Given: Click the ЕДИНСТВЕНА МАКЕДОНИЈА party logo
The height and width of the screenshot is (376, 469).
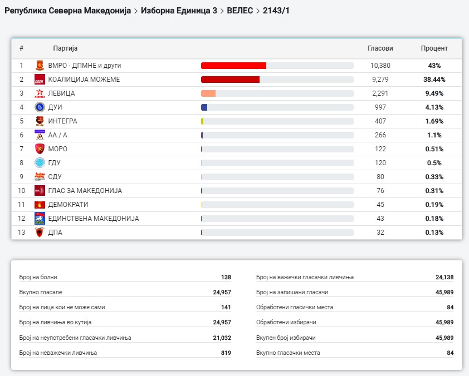Looking at the screenshot, I should pyautogui.click(x=40, y=219).
